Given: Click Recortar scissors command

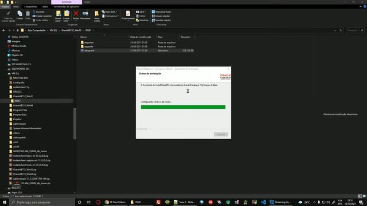Looking at the screenshot, I should (38, 11).
